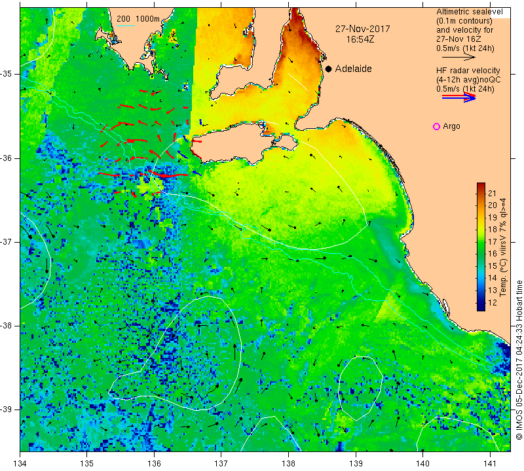Screen dimensions: 524x471
Task: Click the black Adelaide city marker dot
Action: click(x=329, y=69)
